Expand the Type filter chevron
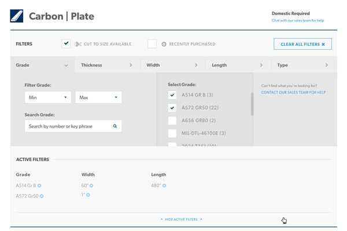 327,65
